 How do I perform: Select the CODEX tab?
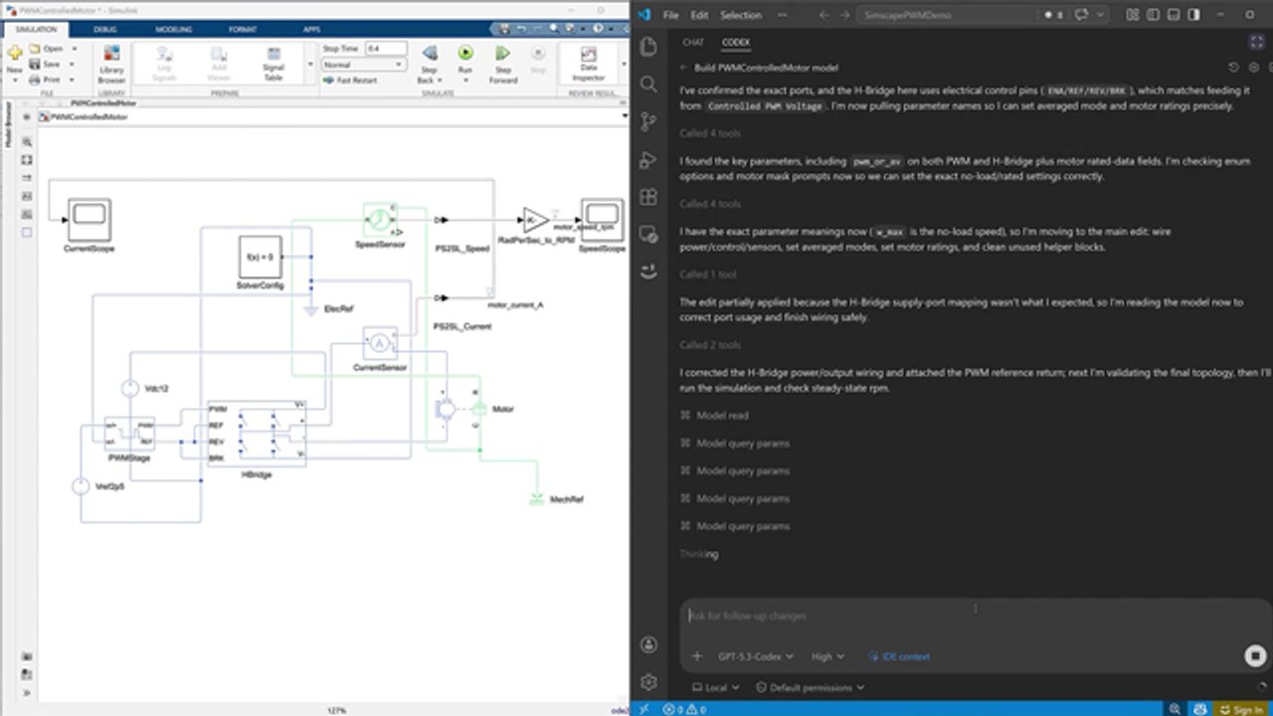coord(736,43)
